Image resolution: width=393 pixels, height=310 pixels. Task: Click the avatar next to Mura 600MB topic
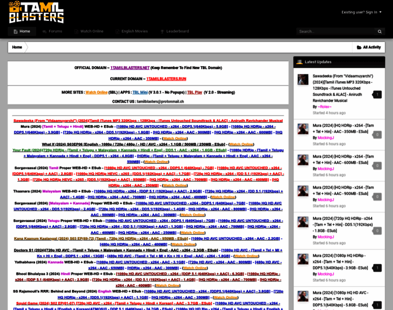coord(303,160)
